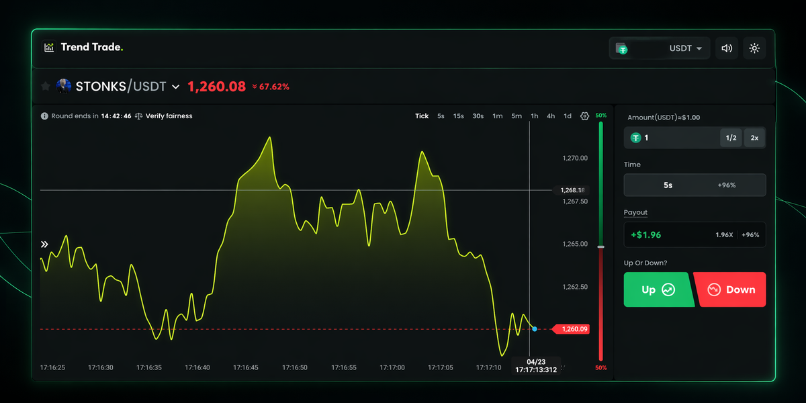
Task: Toggle light theme with the sun icon
Action: click(754, 48)
